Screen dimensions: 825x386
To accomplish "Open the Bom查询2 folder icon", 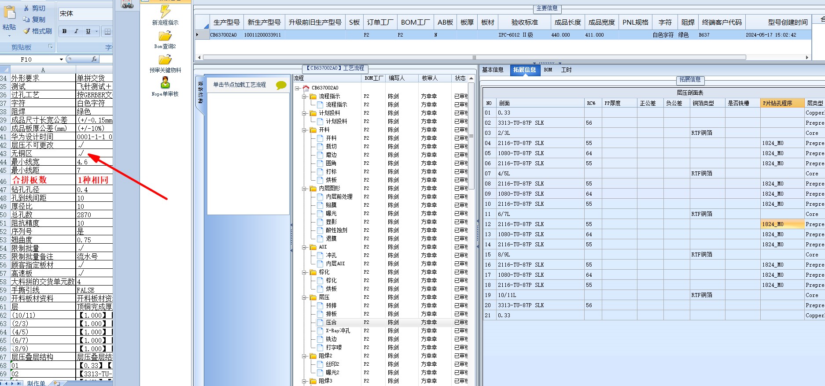I will [x=165, y=36].
